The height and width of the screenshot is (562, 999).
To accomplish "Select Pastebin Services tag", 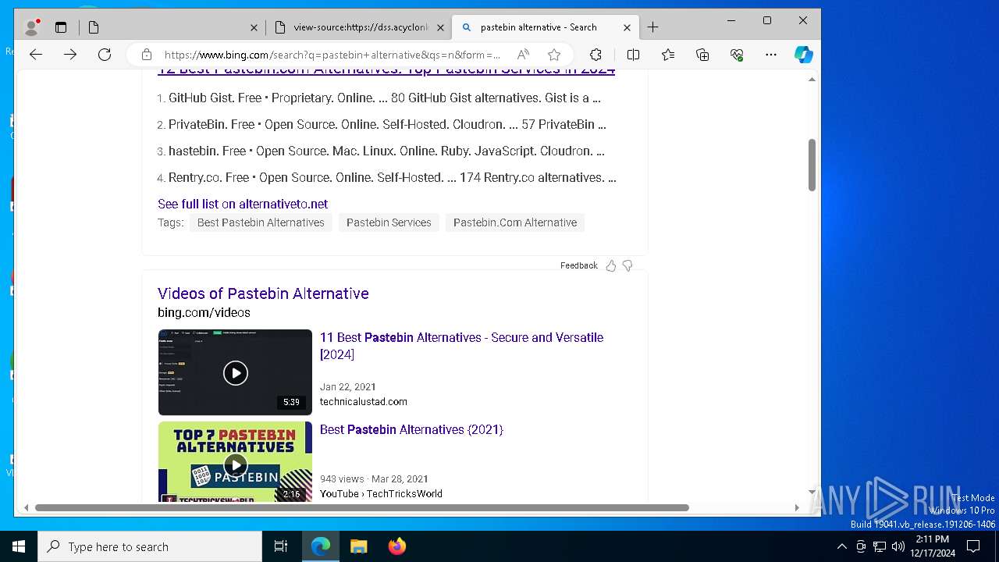I will [x=389, y=222].
